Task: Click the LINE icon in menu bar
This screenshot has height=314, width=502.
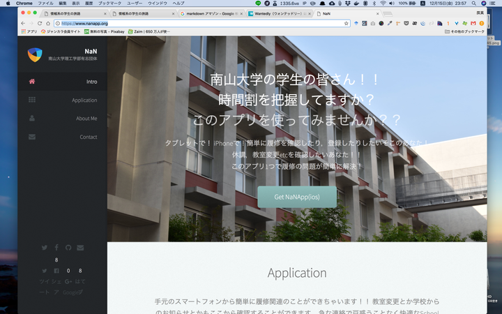Action: point(258,3)
